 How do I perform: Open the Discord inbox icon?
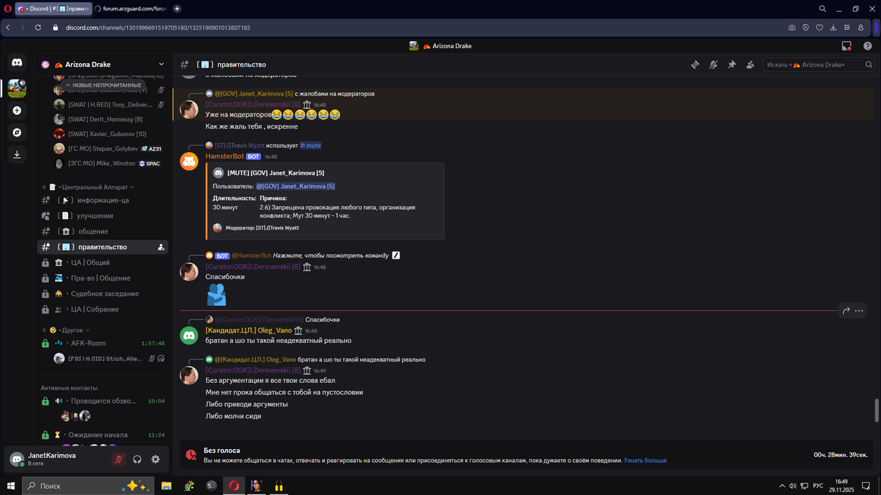[x=847, y=46]
